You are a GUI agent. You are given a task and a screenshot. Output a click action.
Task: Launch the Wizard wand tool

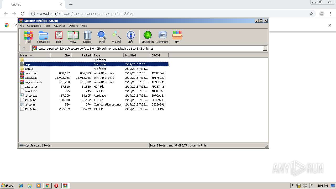[x=116, y=37]
